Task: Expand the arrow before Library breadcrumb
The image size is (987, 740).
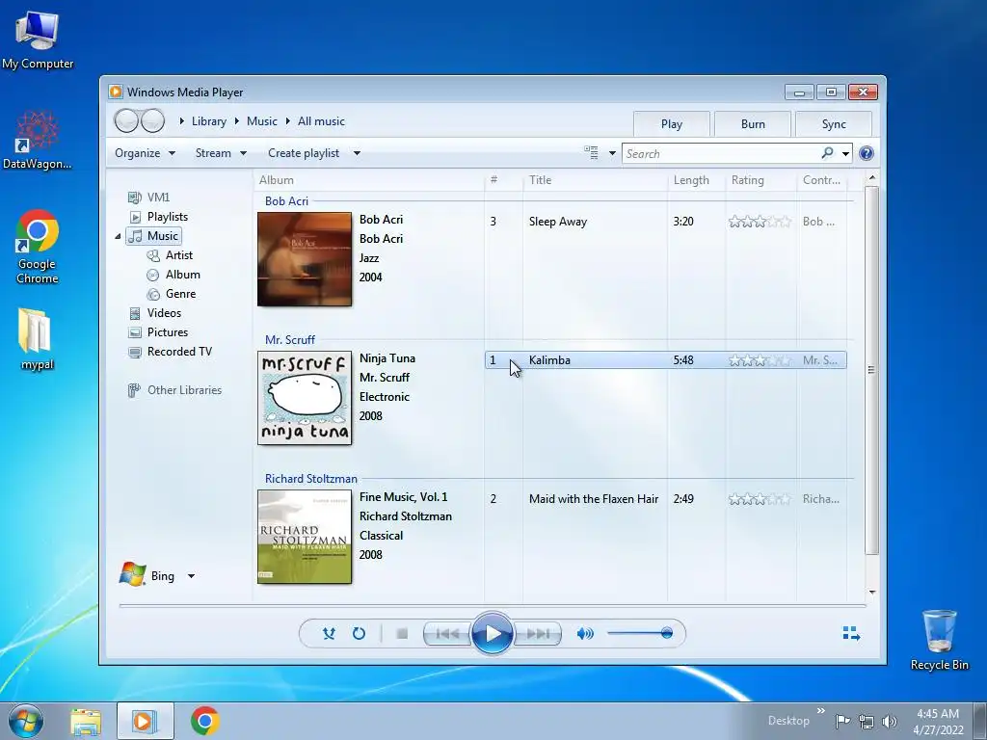Action: tap(181, 120)
